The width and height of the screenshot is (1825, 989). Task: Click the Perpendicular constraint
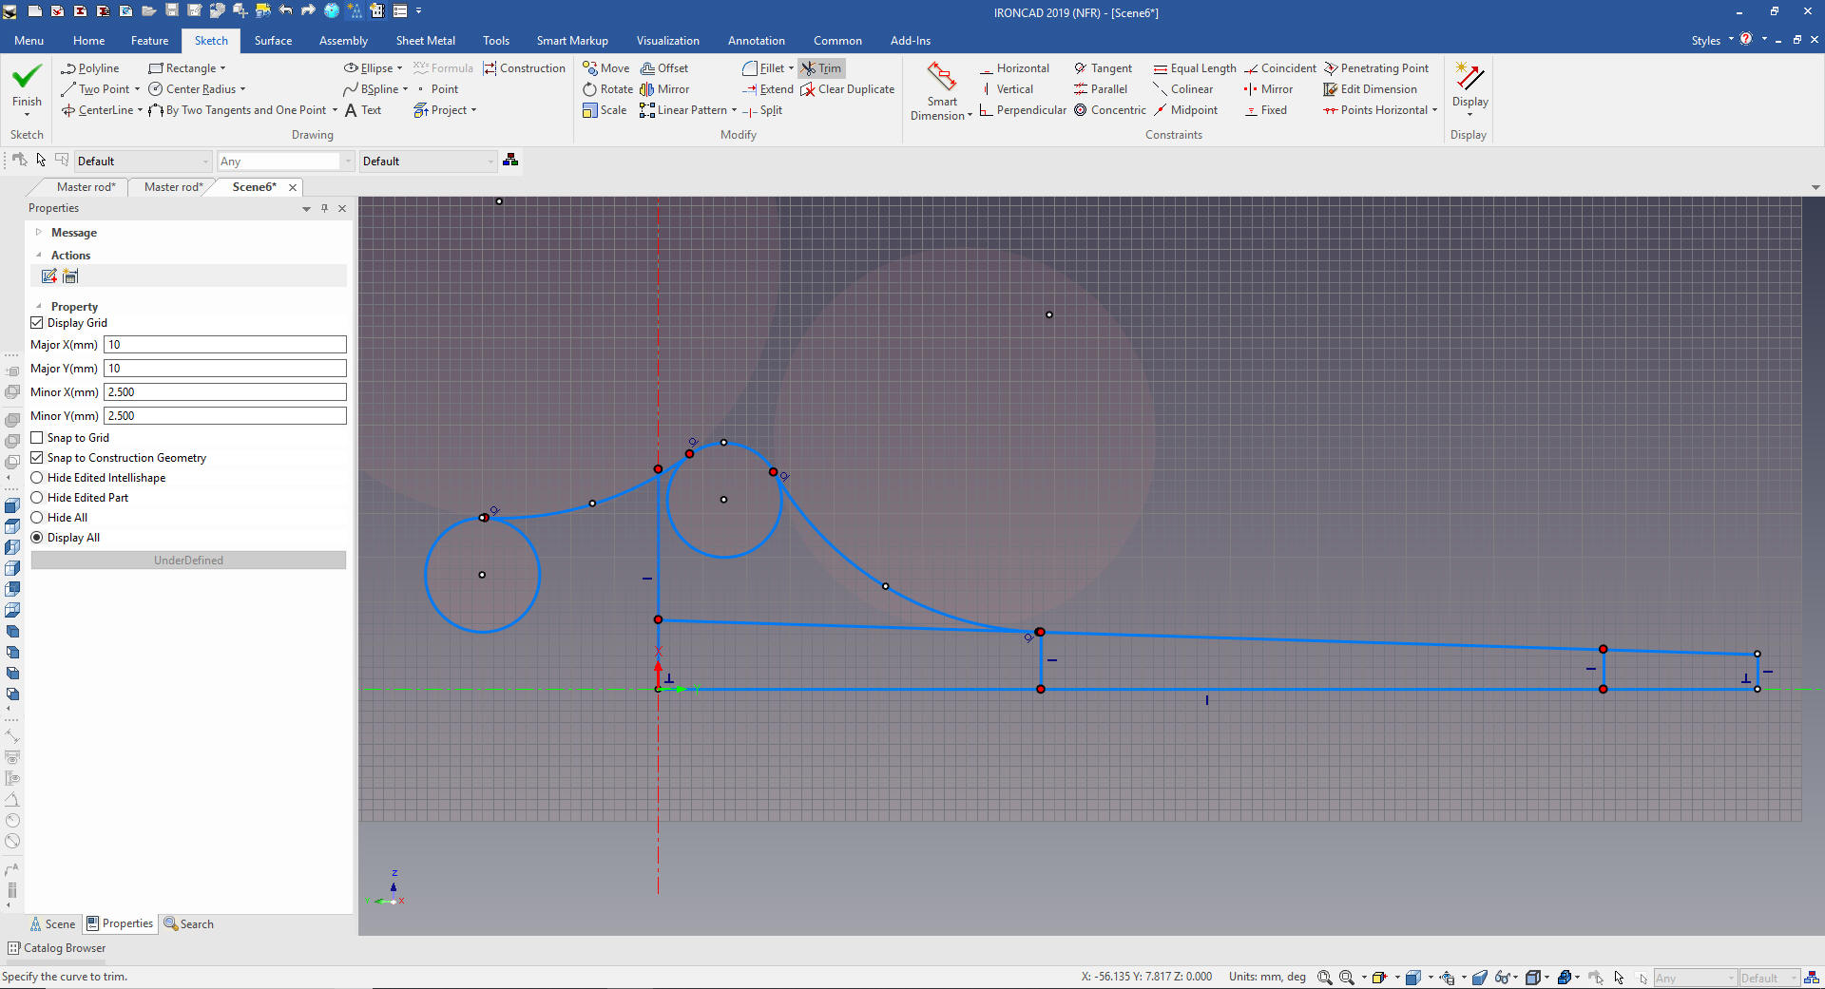tap(1023, 110)
